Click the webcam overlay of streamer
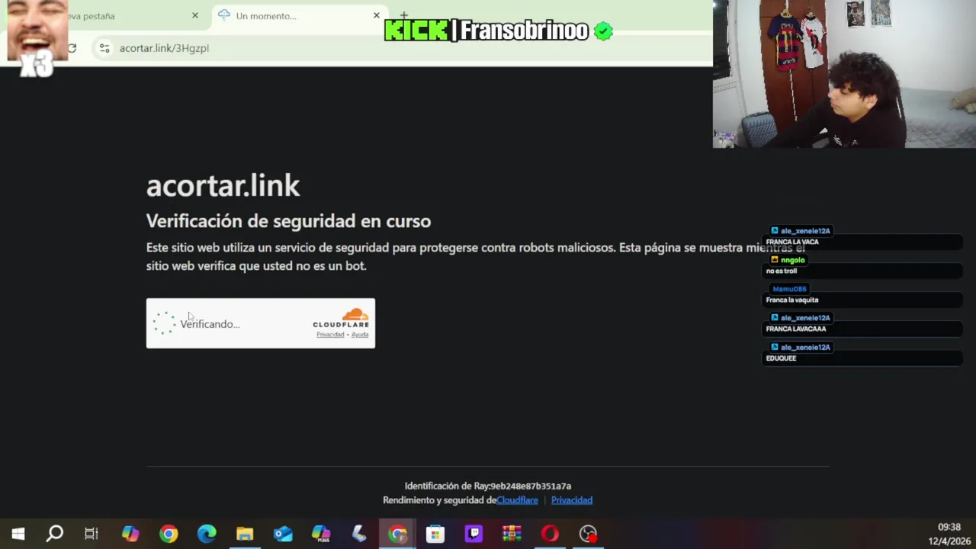This screenshot has width=976, height=549. coord(844,74)
